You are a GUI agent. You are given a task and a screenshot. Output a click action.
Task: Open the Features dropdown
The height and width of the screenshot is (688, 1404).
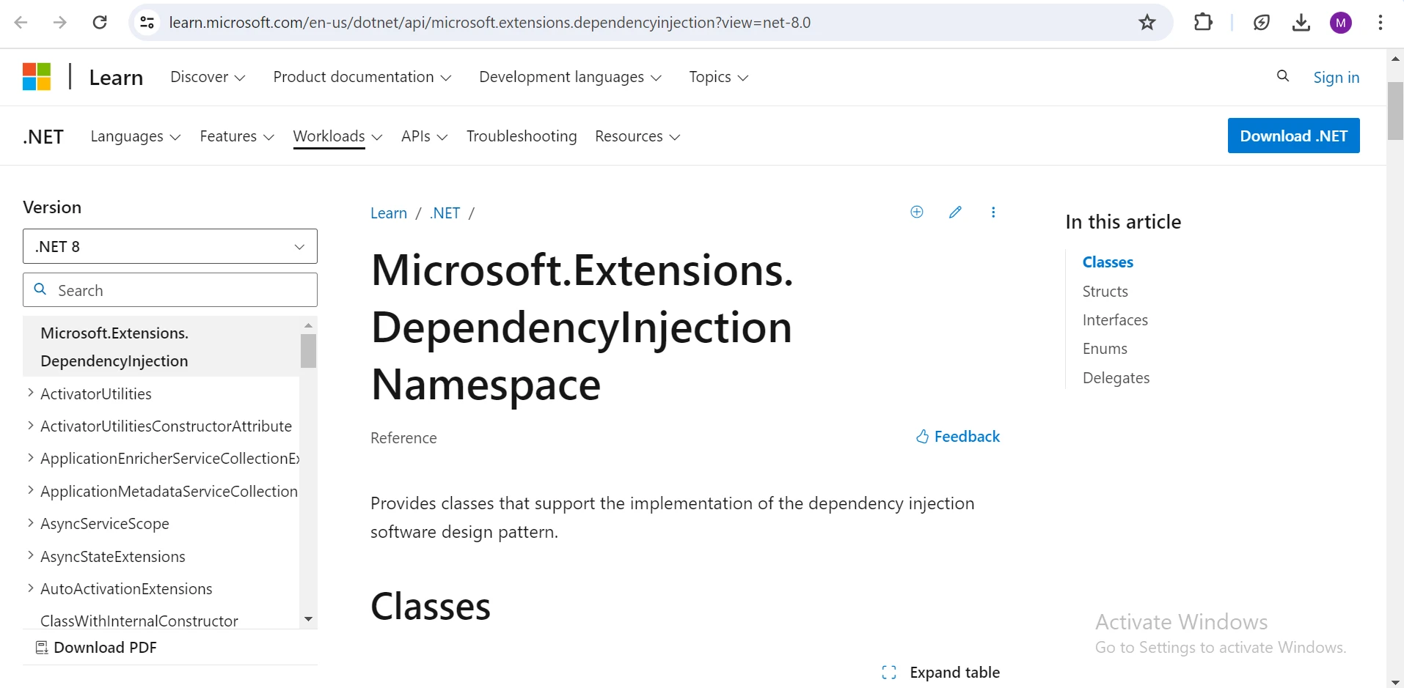[237, 136]
